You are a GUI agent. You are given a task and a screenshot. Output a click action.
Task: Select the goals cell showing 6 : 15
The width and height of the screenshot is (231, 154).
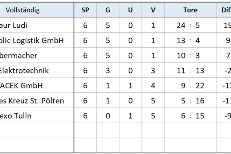tap(190, 115)
